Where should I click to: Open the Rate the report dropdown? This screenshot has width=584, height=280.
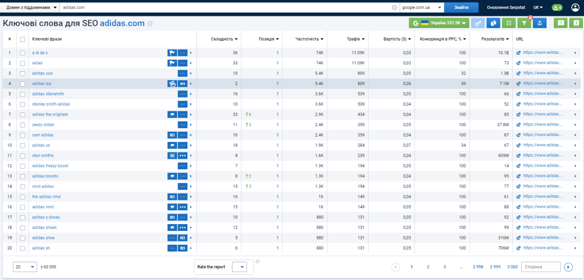pos(240,267)
